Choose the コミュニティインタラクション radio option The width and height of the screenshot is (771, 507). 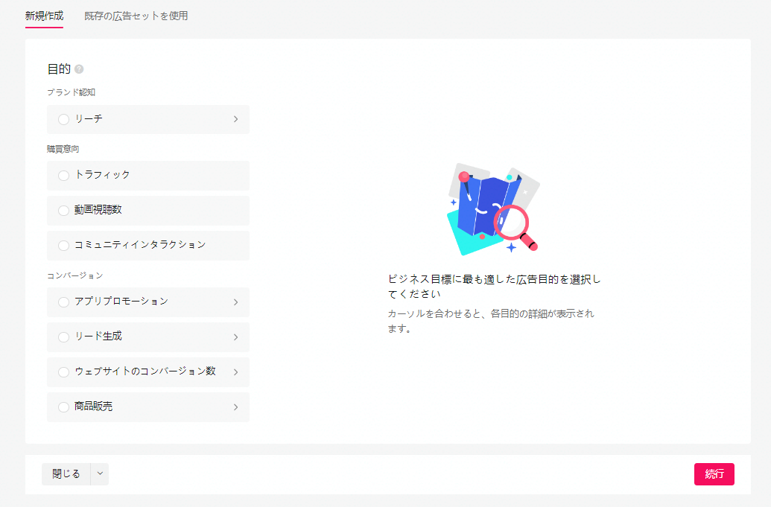pos(63,246)
